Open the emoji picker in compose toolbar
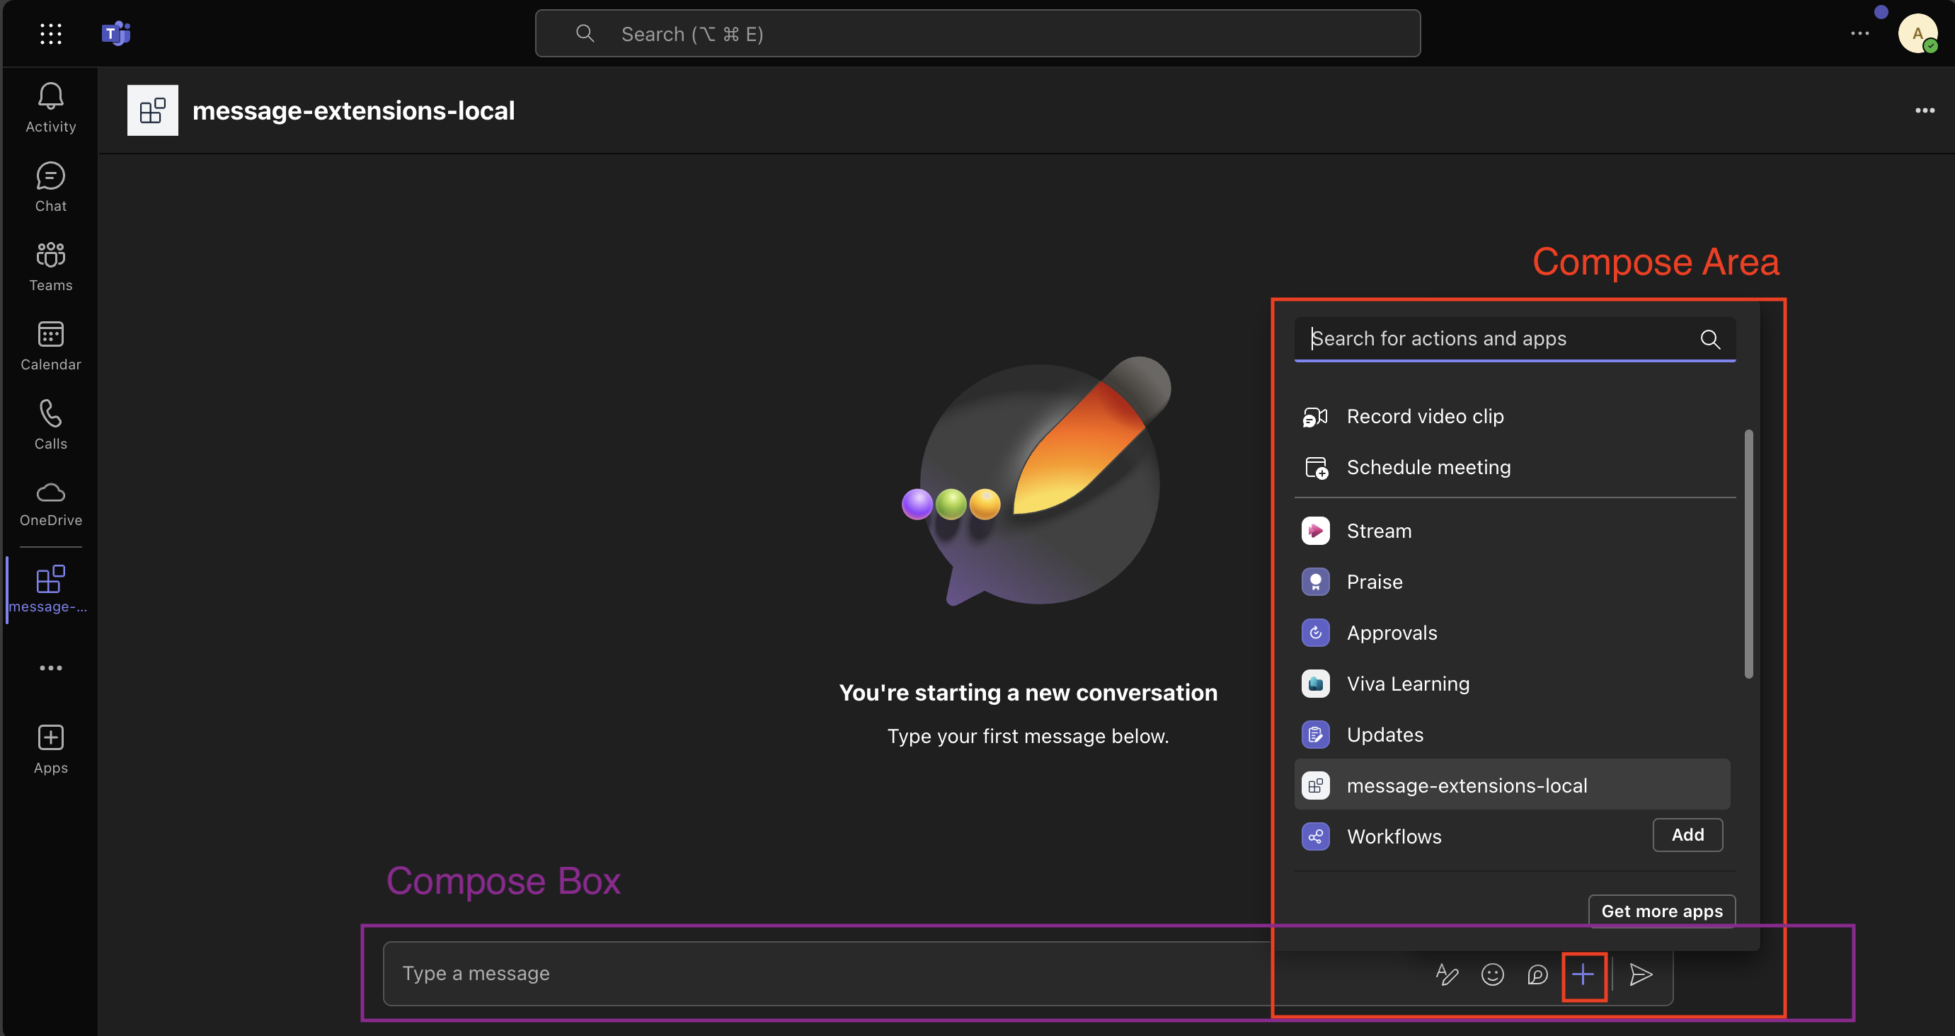 (x=1492, y=975)
